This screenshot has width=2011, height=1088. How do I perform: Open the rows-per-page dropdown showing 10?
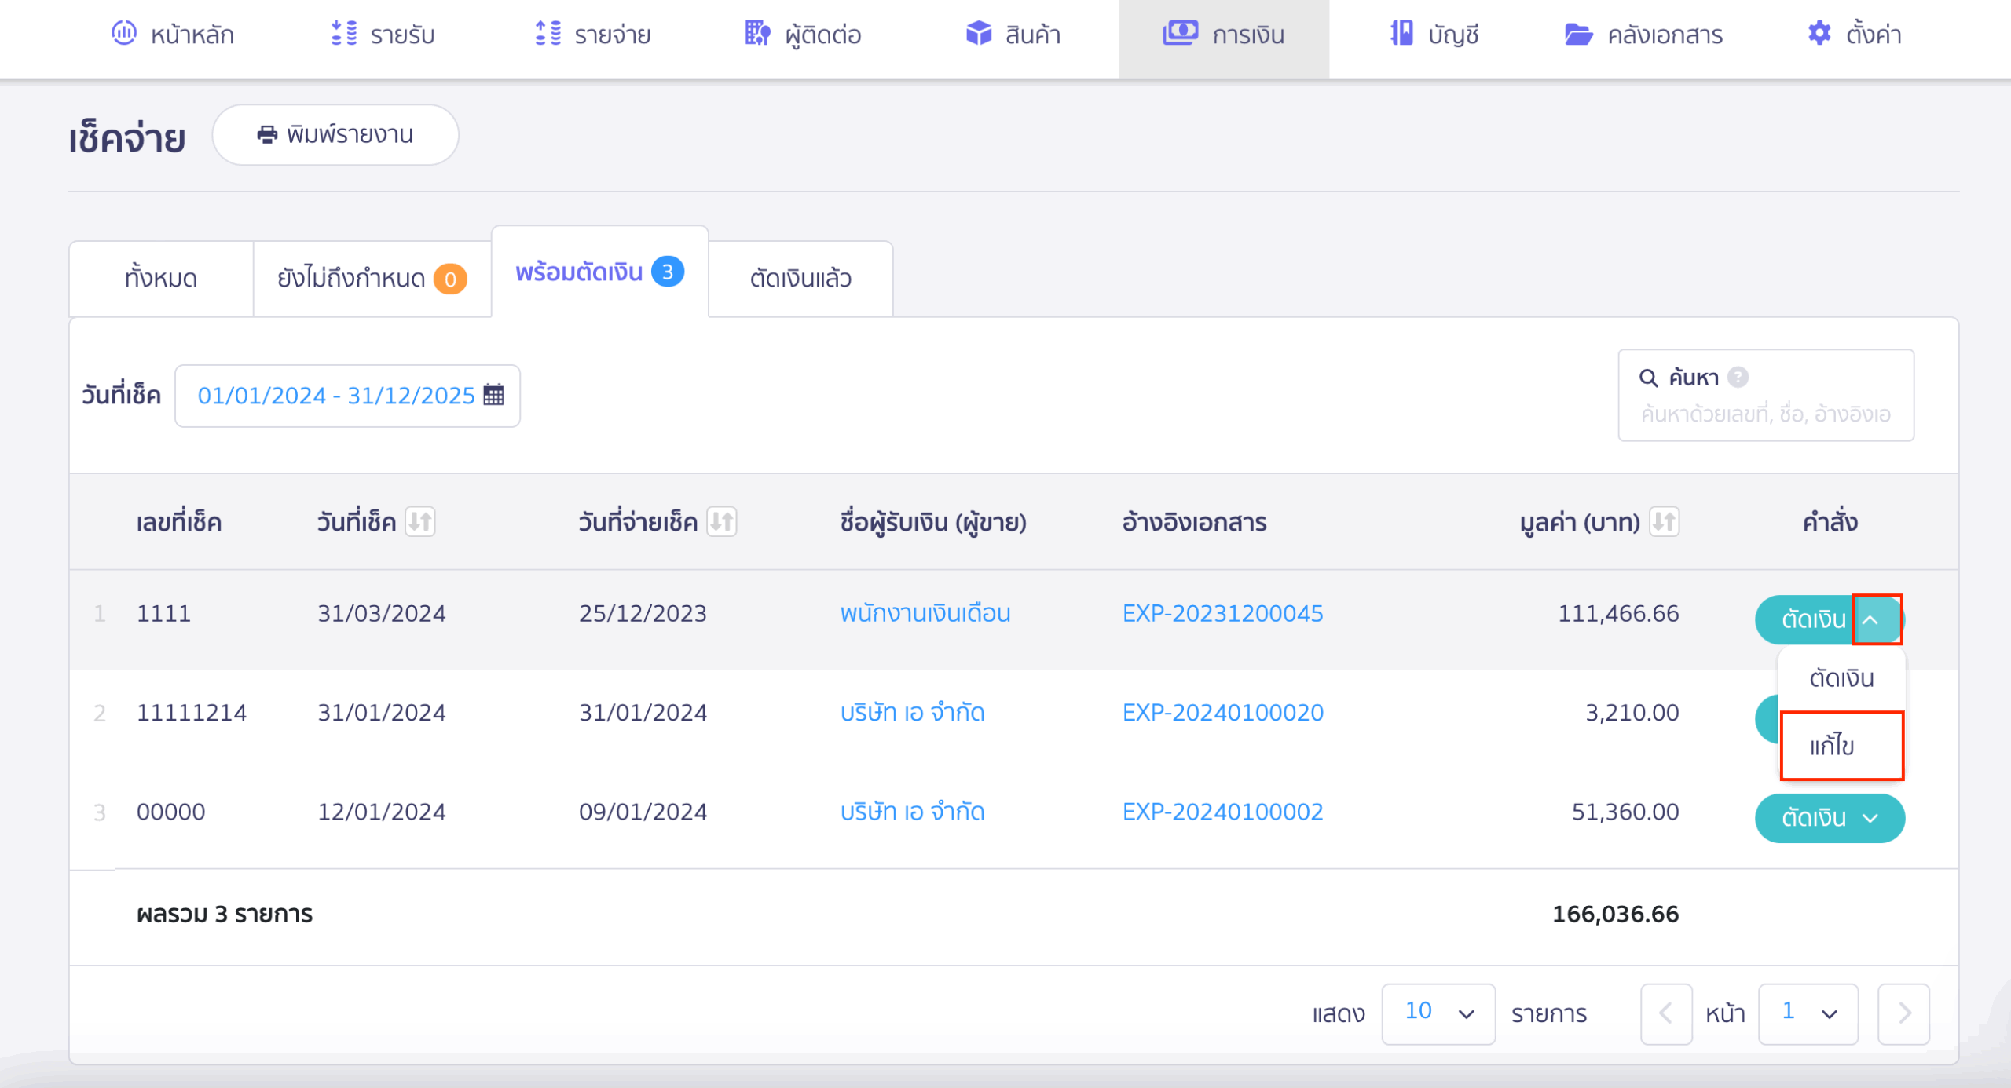(1438, 1013)
